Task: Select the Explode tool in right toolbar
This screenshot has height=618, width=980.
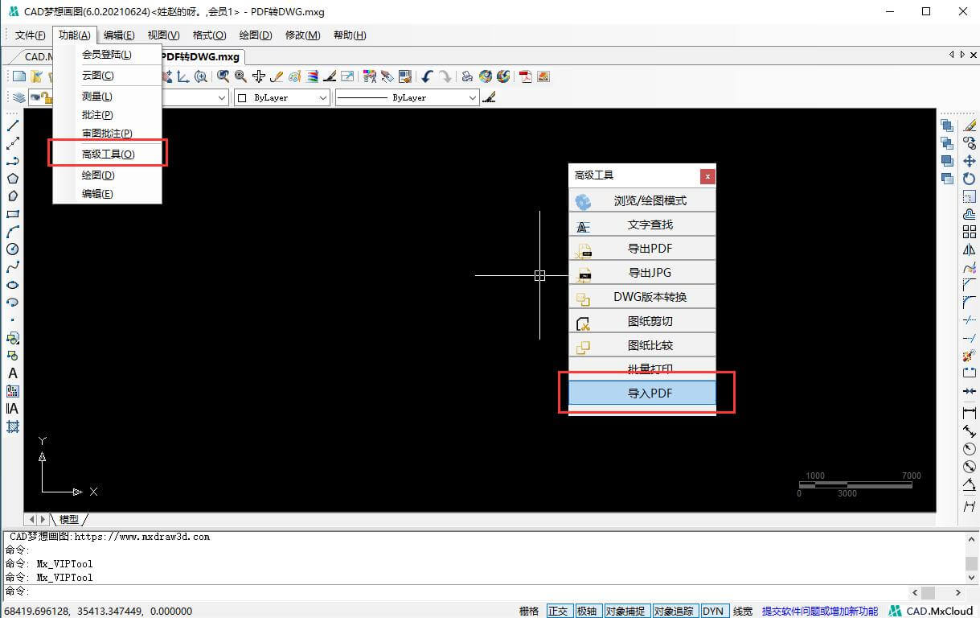Action: [x=970, y=356]
